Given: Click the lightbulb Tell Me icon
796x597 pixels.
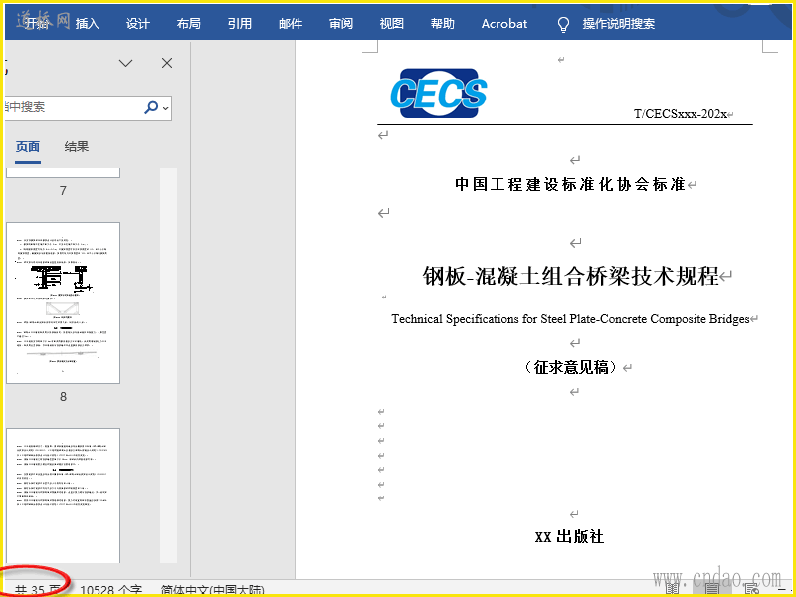Looking at the screenshot, I should (x=563, y=24).
